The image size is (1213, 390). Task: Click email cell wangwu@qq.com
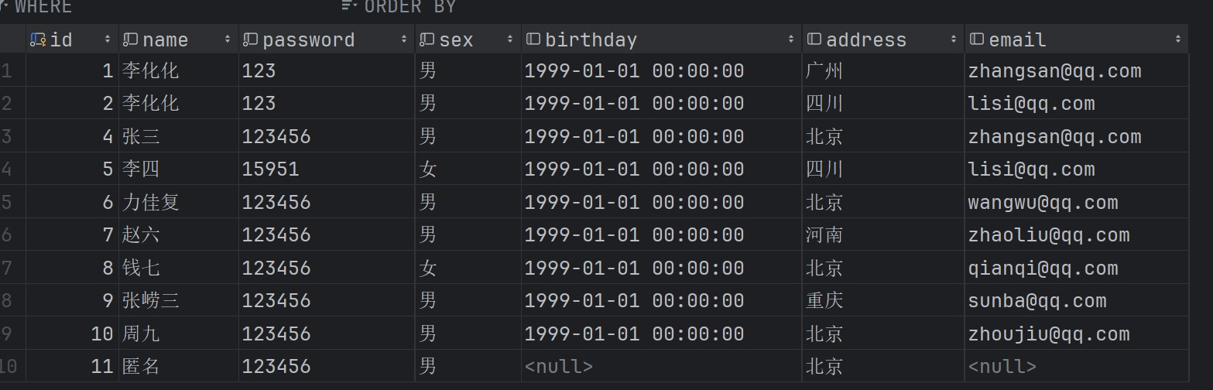[1076, 202]
